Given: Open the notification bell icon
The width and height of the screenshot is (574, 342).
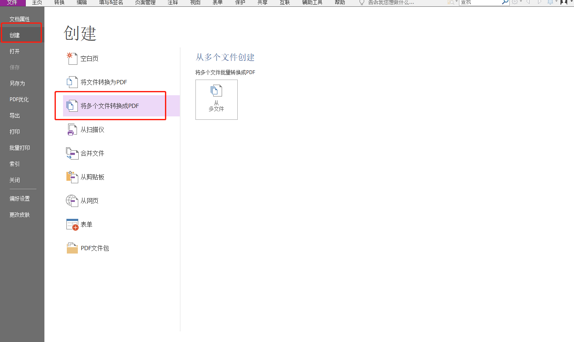Looking at the screenshot, I should 550,3.
